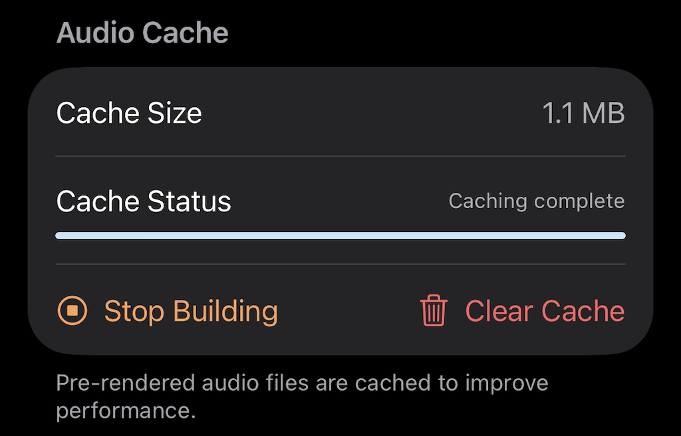This screenshot has width=681, height=436.
Task: Click the filled blue progress indicator
Action: (340, 235)
